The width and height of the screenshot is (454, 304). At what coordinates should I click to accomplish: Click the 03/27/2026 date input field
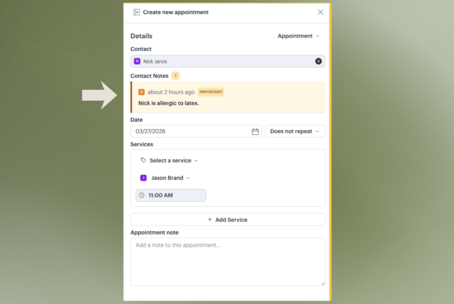[191, 132]
